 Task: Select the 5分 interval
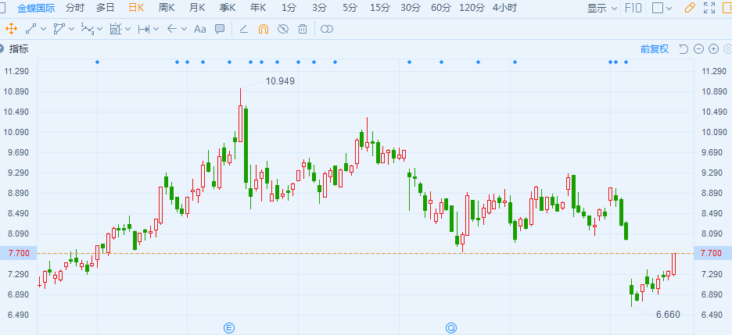[x=350, y=8]
